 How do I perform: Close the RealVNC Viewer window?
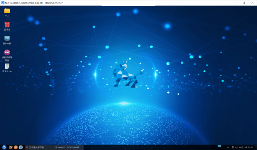pos(252,3)
